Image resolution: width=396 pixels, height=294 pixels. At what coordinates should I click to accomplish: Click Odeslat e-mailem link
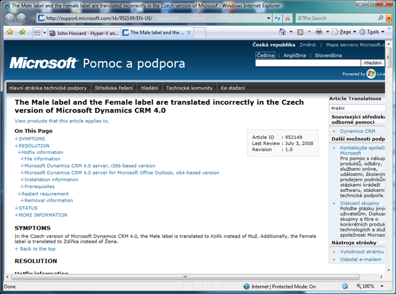(x=360, y=259)
